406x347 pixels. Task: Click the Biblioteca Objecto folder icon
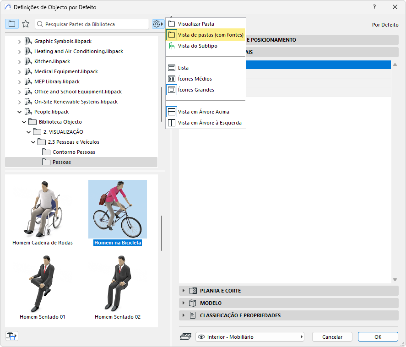click(x=32, y=122)
